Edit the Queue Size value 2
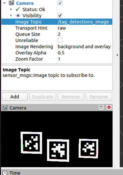123x175 pixels. click(x=59, y=34)
